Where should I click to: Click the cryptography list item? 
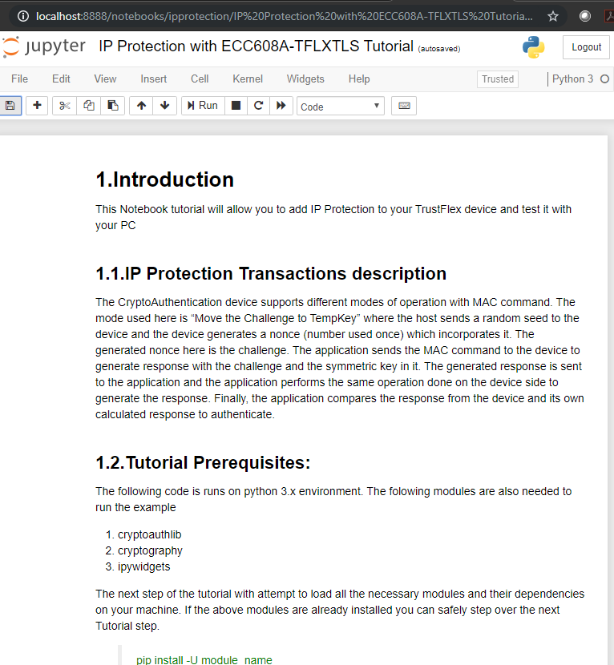click(x=150, y=551)
